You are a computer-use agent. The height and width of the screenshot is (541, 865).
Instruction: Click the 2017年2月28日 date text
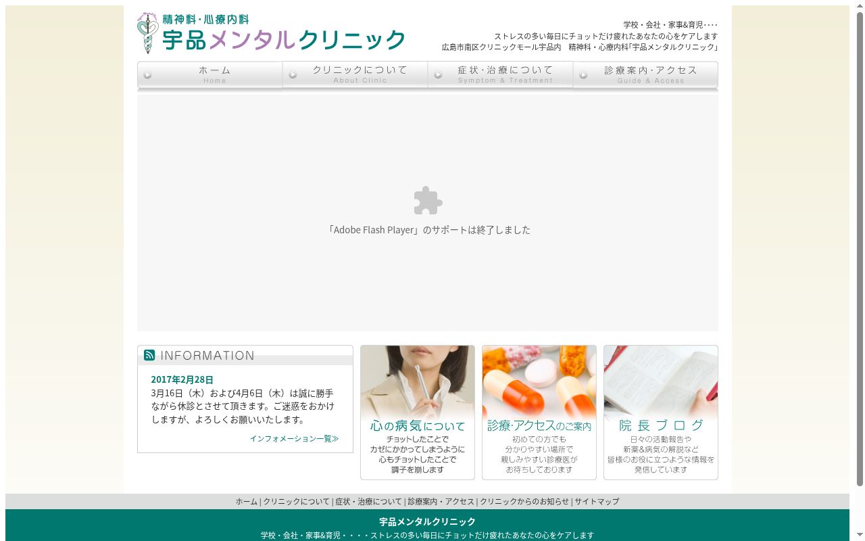click(x=182, y=380)
